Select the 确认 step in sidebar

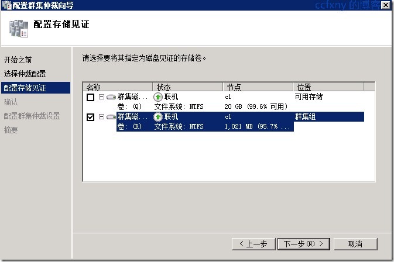(x=11, y=102)
